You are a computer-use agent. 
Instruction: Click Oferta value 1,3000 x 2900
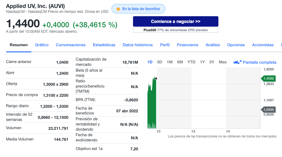pyautogui.click(x=56, y=84)
